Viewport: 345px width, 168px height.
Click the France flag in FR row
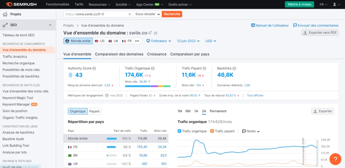[x=70, y=147]
